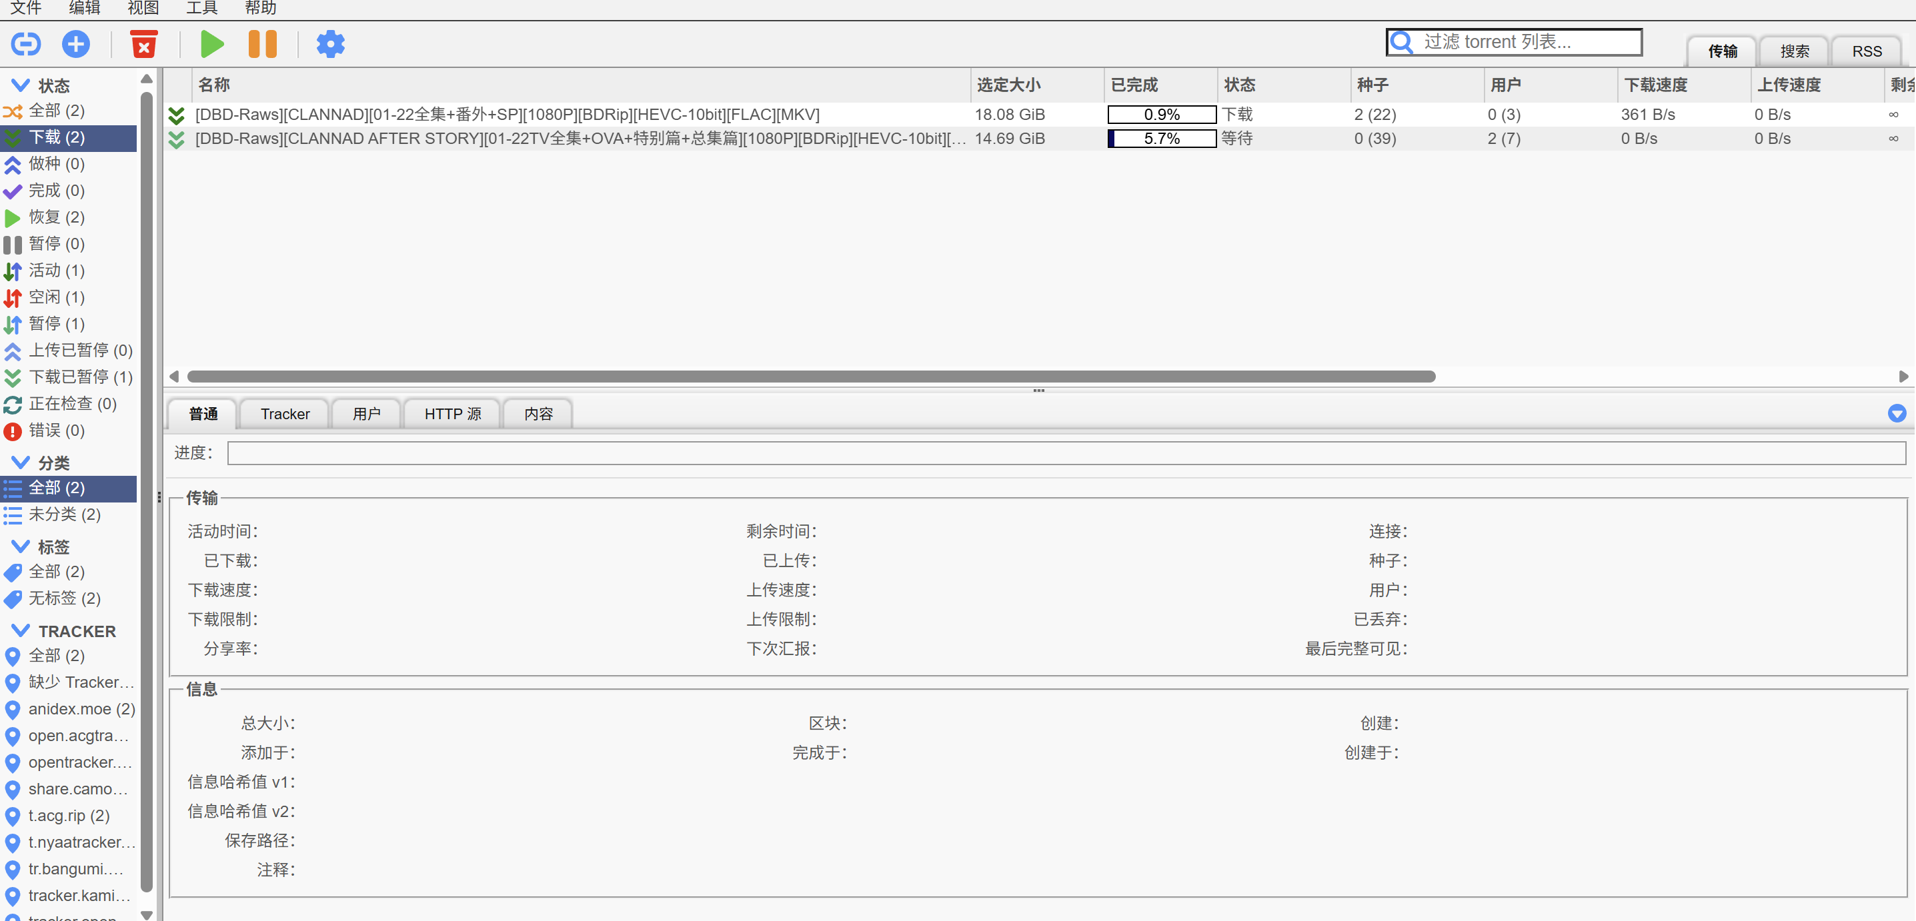Select 全部 (2) under 状态 filter
This screenshot has height=921, width=1916.
[x=69, y=111]
